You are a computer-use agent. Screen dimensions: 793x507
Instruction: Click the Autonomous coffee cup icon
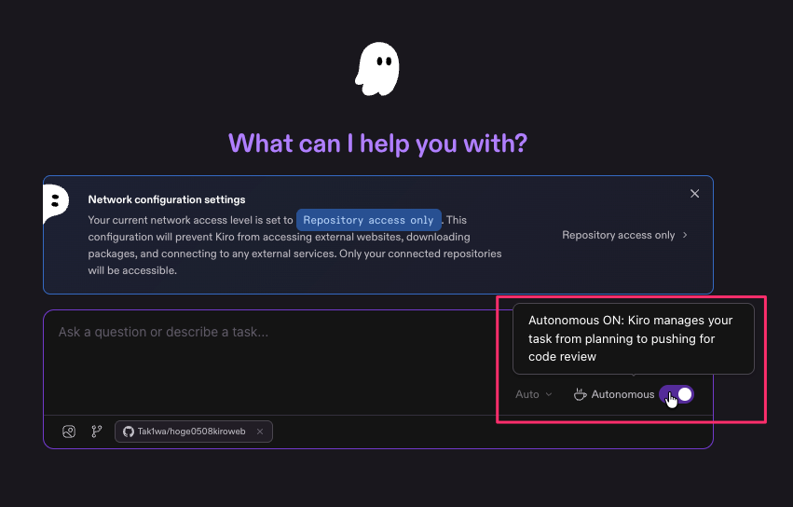(581, 394)
